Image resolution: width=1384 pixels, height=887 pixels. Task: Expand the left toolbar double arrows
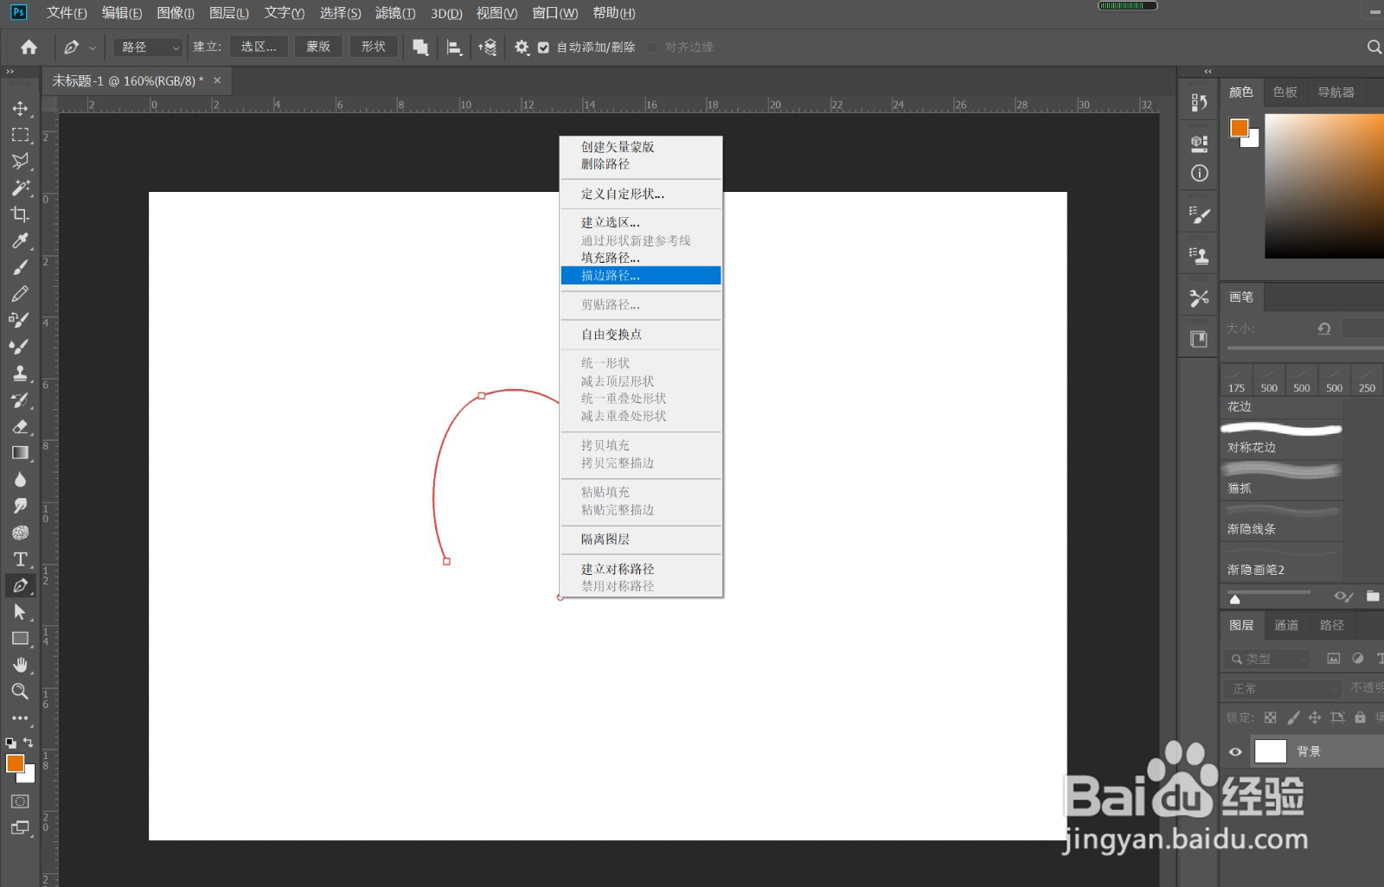pyautogui.click(x=10, y=72)
